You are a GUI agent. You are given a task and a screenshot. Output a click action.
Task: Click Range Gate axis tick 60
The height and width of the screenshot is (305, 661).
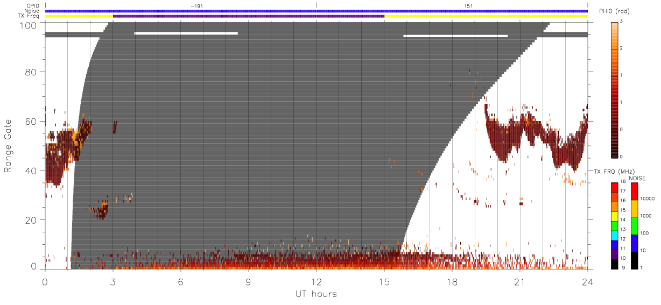coord(31,121)
